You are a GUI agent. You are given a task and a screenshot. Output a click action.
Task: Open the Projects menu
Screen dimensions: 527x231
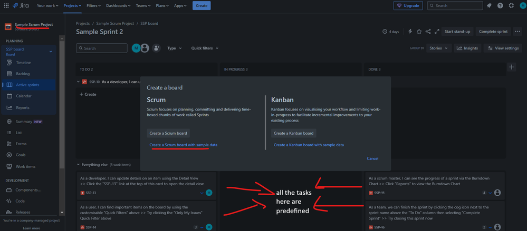(72, 6)
